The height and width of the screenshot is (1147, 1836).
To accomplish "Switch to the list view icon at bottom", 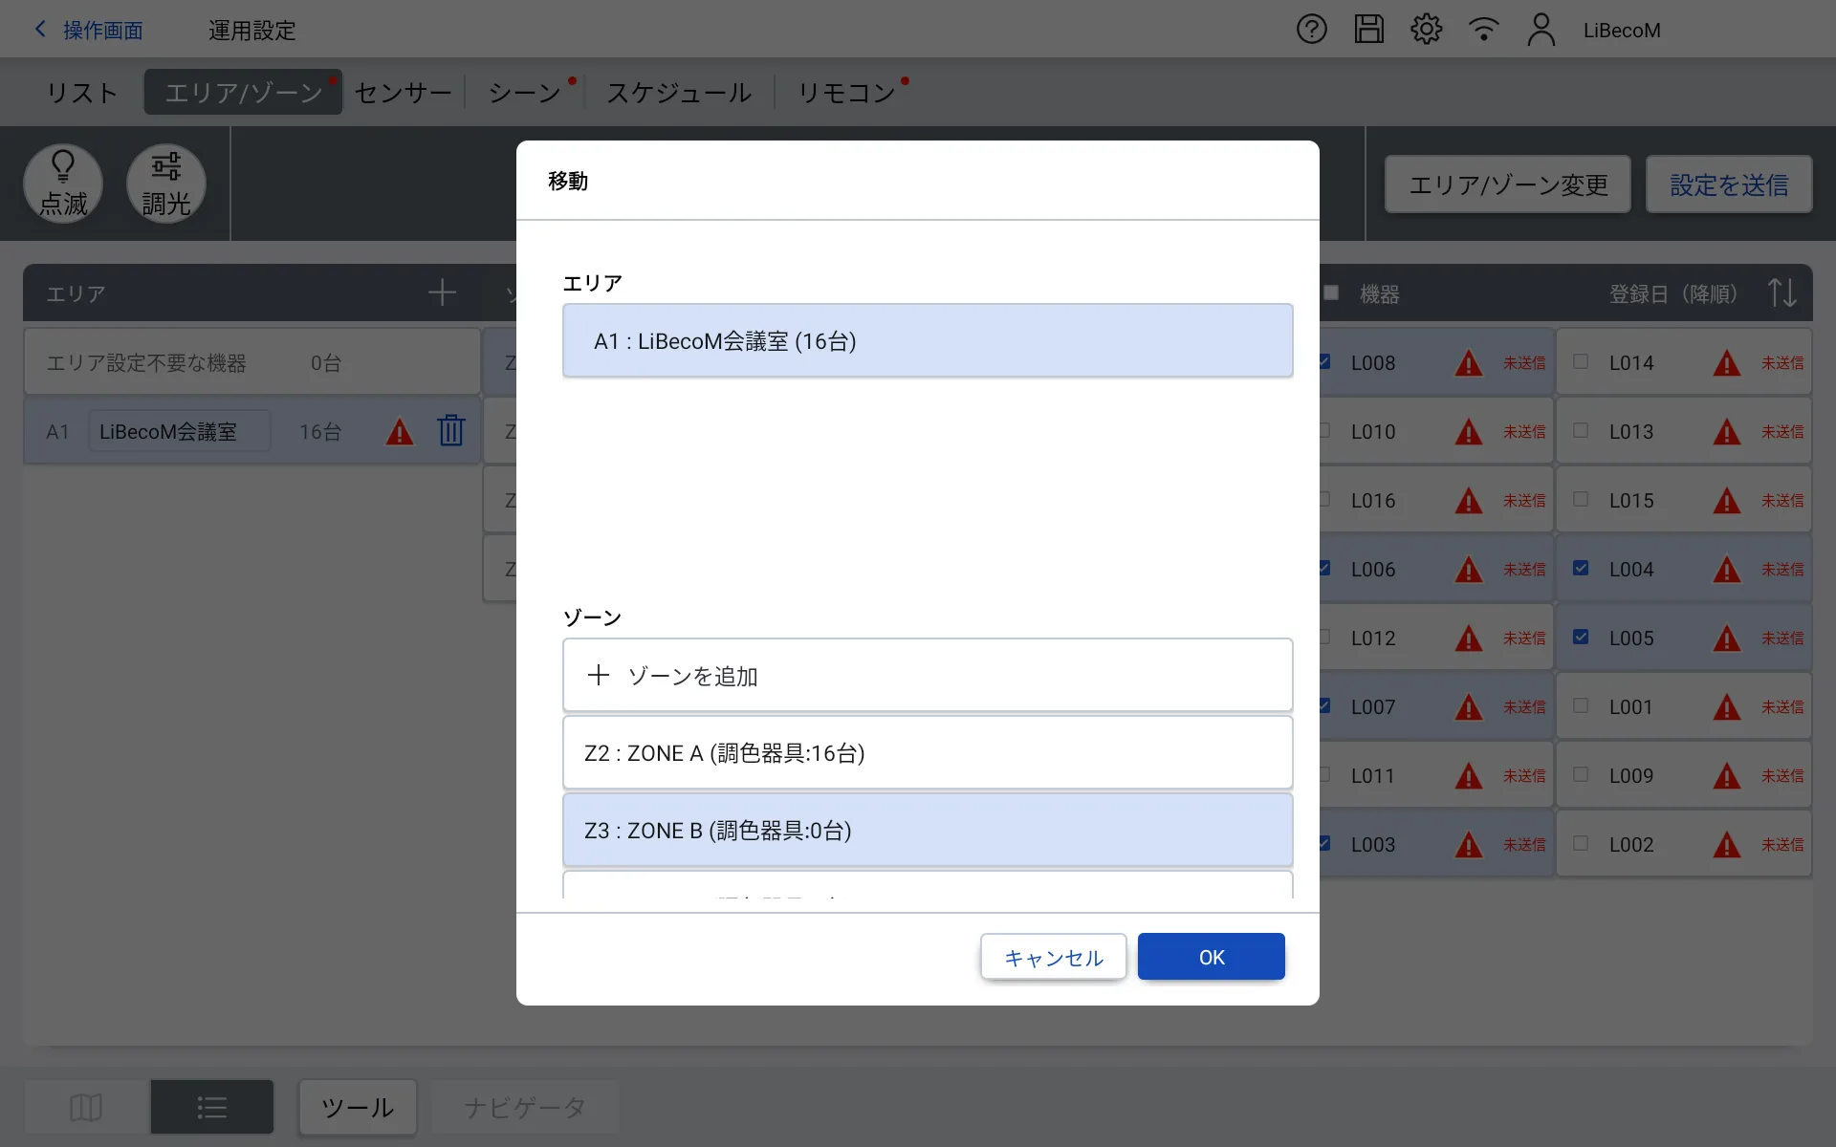I will 211,1107.
